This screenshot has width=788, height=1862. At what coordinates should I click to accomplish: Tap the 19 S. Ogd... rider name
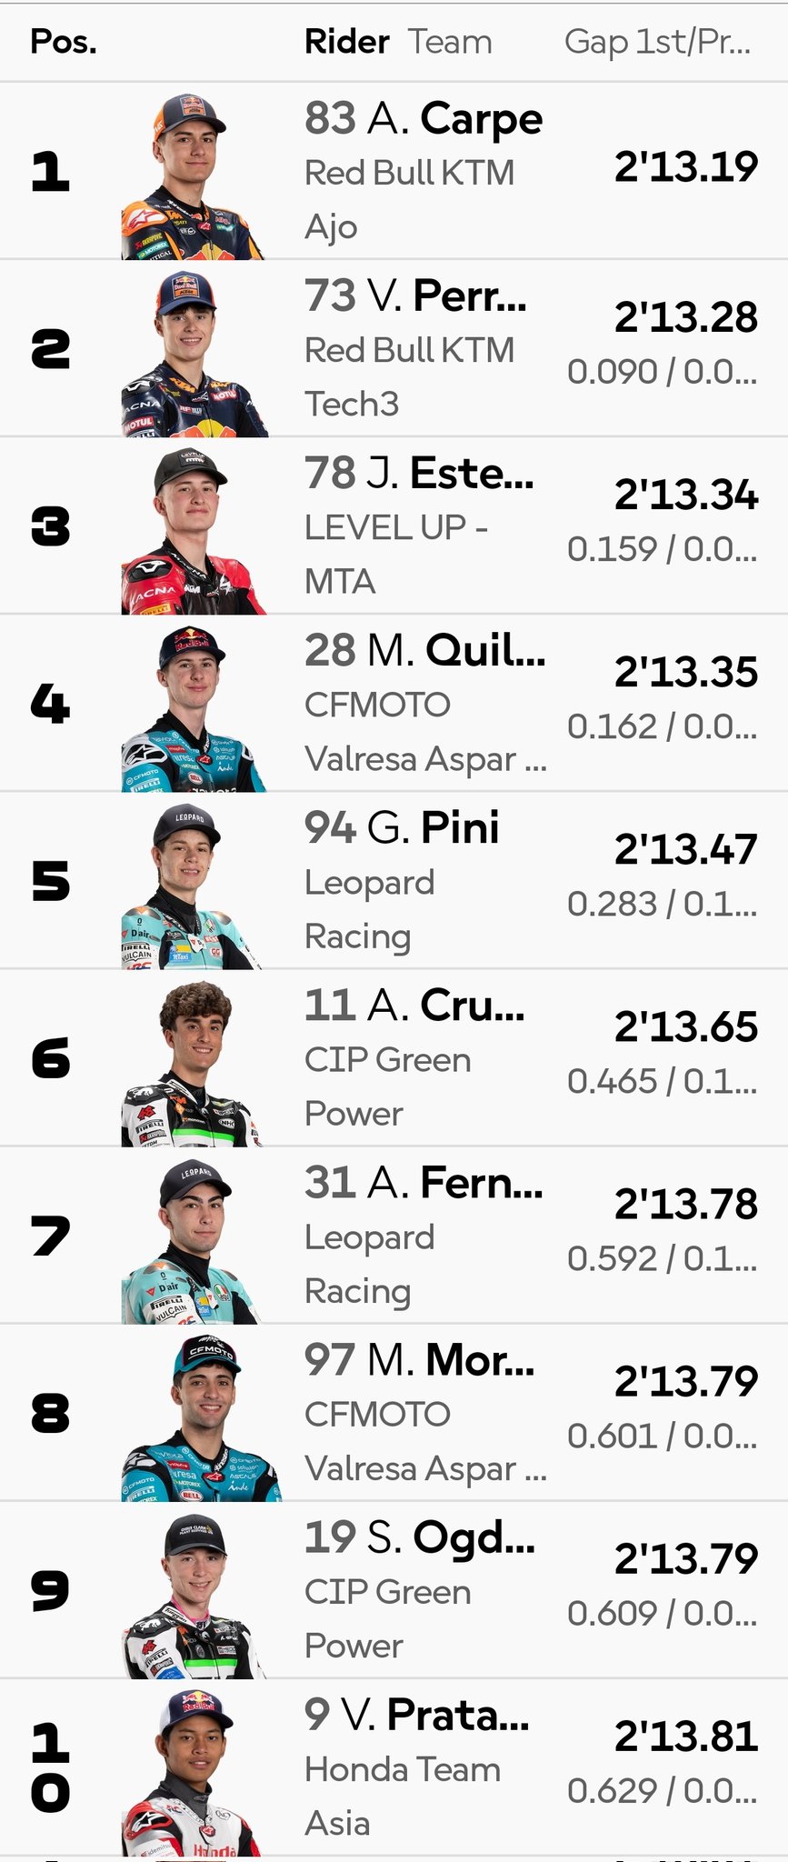tap(420, 1537)
